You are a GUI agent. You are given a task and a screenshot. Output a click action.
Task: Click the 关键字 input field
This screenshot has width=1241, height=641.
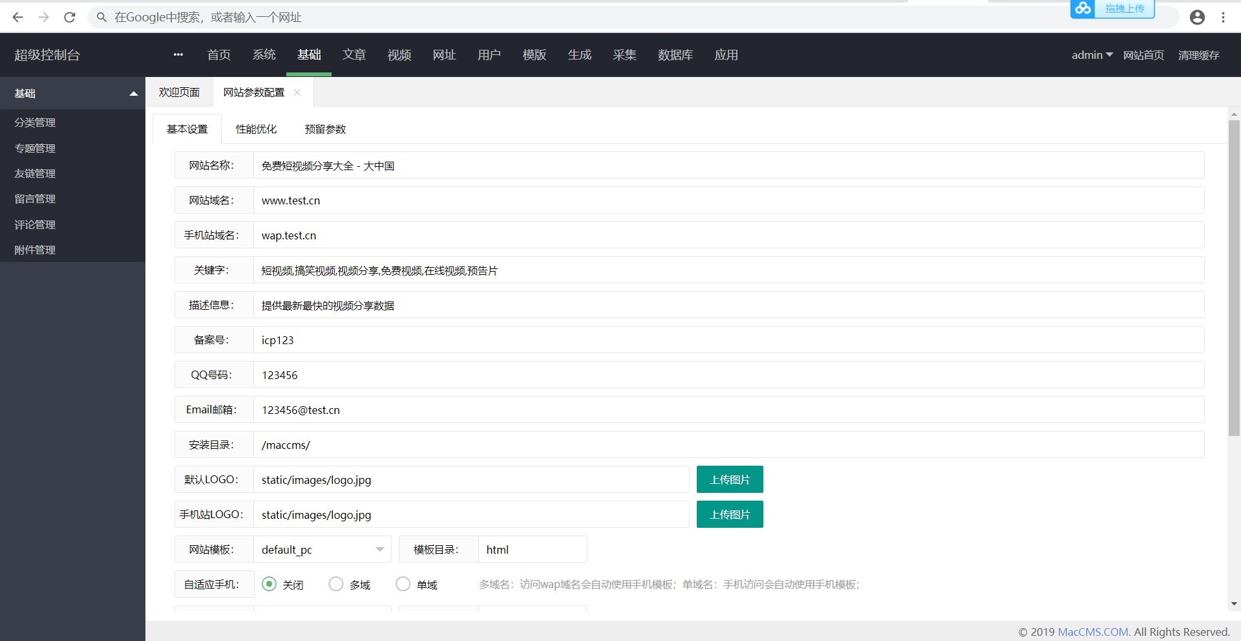729,270
